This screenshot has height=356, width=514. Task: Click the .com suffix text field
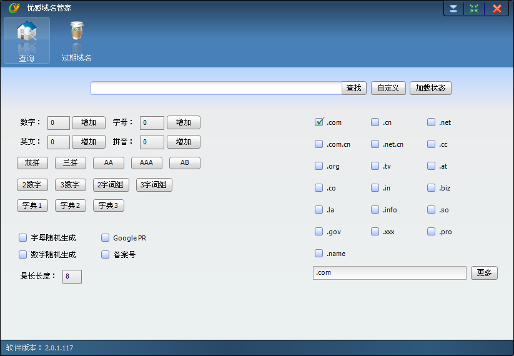pyautogui.click(x=390, y=273)
